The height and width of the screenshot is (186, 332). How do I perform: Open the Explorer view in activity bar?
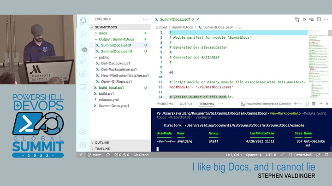pyautogui.click(x=83, y=21)
